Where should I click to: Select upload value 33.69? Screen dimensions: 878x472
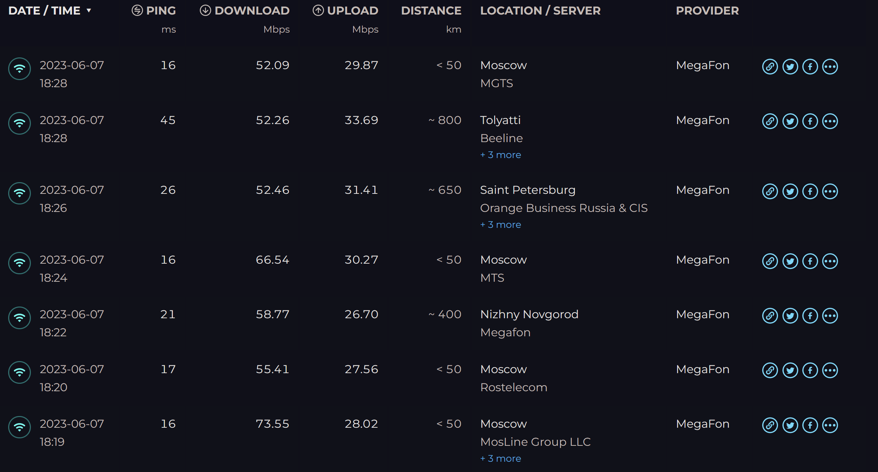click(x=361, y=120)
